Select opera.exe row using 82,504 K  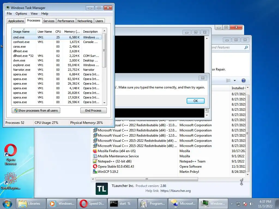[x=57, y=79]
